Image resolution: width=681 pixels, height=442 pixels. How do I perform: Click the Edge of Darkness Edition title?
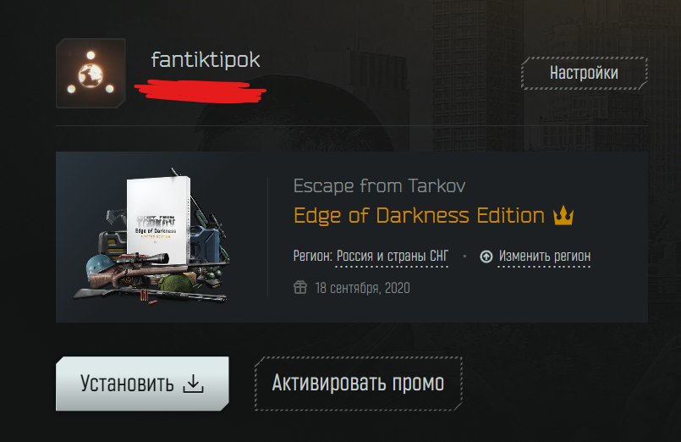click(419, 215)
